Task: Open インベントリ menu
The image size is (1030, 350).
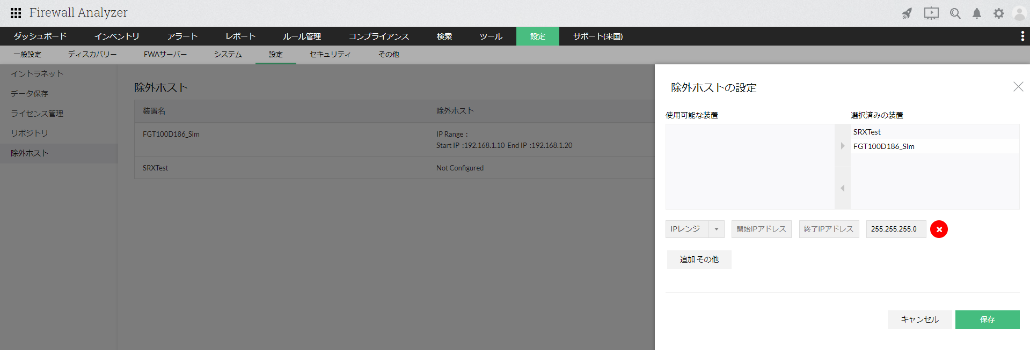Action: 116,36
